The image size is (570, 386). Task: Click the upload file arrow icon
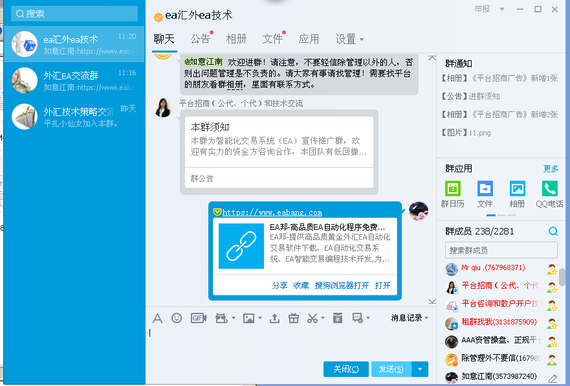click(274, 319)
